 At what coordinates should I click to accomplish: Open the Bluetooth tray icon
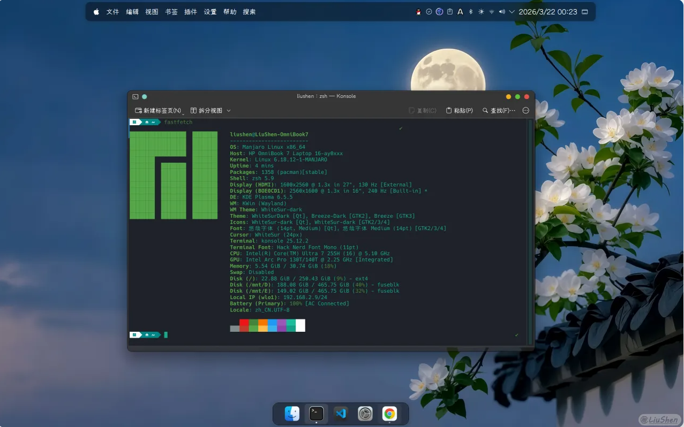click(x=471, y=12)
